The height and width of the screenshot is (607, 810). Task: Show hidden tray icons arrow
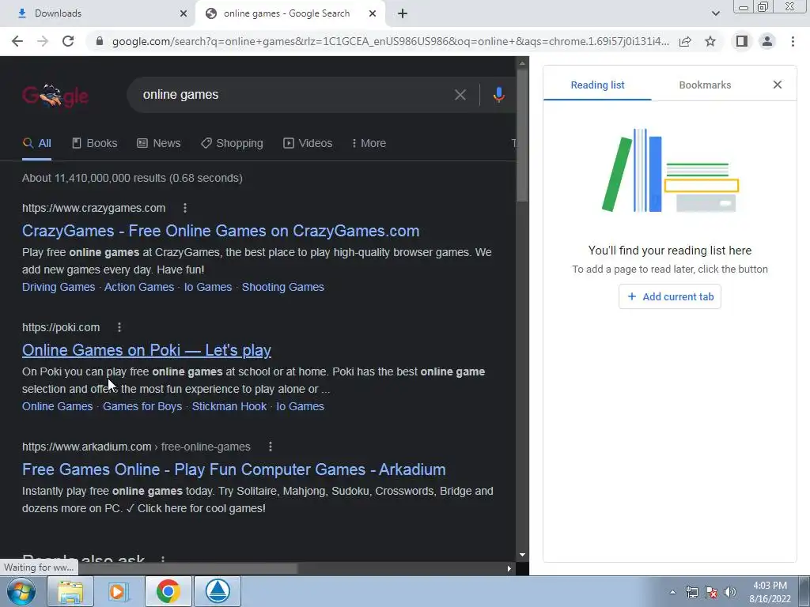[x=672, y=593]
